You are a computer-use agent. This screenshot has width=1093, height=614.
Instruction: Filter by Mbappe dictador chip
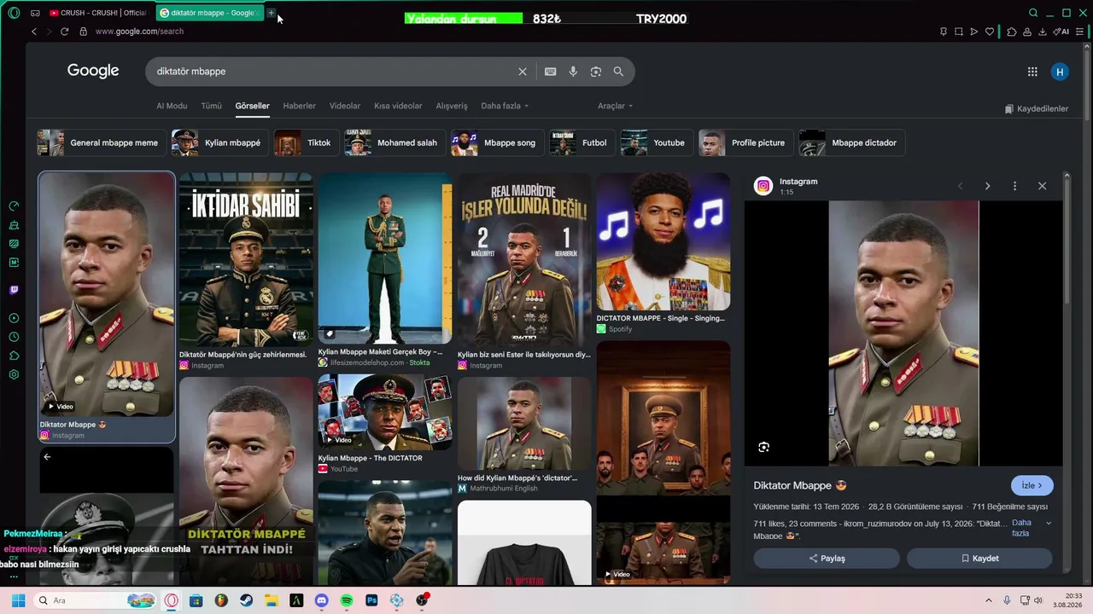(850, 143)
